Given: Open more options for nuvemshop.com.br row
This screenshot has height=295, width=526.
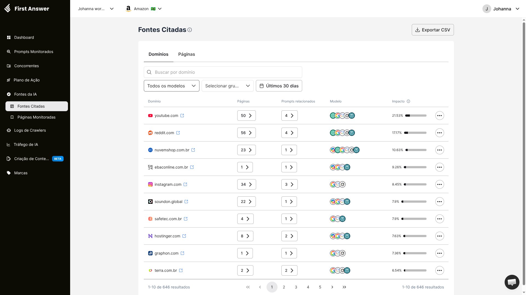Looking at the screenshot, I should [x=439, y=150].
